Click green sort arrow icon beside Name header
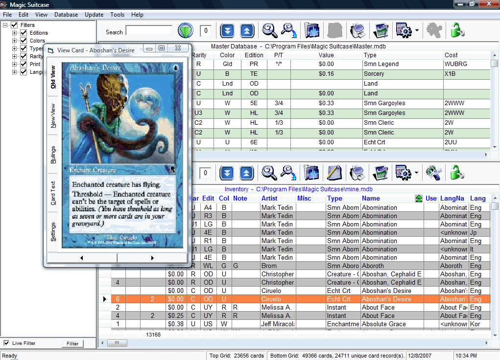Screen dimensions: 500x360 click(419, 199)
